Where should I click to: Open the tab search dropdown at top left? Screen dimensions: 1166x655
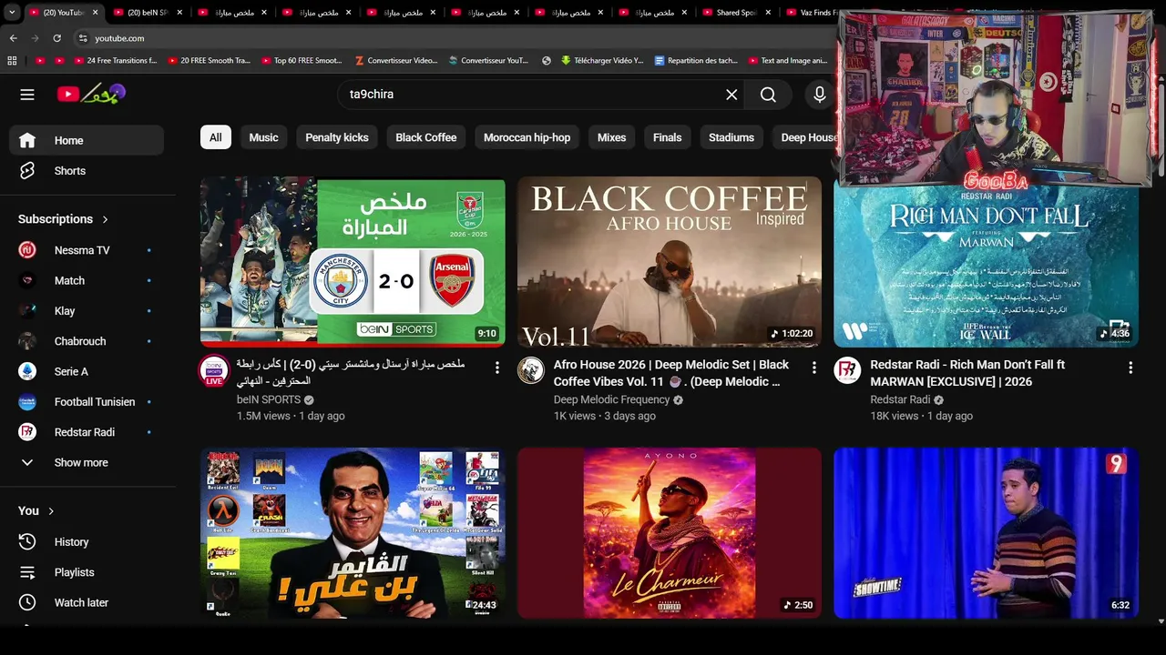(x=11, y=13)
